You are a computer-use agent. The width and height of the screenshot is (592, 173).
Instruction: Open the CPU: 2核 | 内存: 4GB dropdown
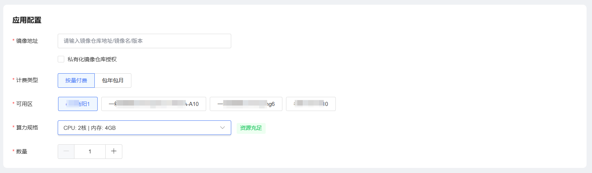144,128
